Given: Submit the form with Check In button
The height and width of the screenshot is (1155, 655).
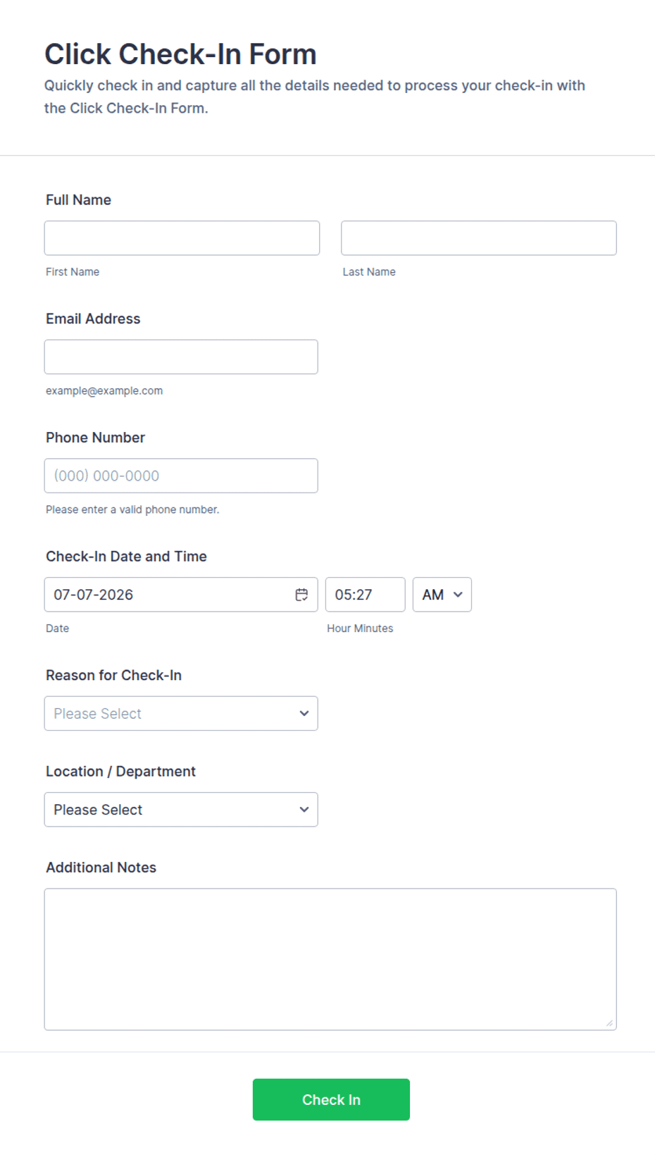Looking at the screenshot, I should tap(331, 1099).
